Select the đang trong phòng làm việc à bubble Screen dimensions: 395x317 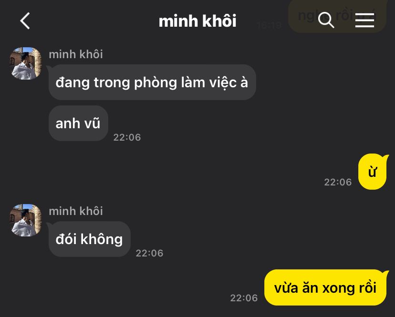[152, 82]
